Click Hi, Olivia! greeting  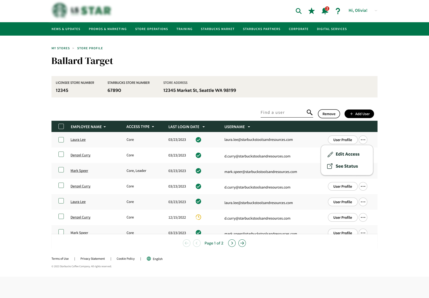358,10
